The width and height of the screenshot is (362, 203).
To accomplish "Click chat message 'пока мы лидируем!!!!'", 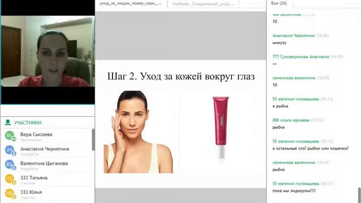I will pos(294,191).
